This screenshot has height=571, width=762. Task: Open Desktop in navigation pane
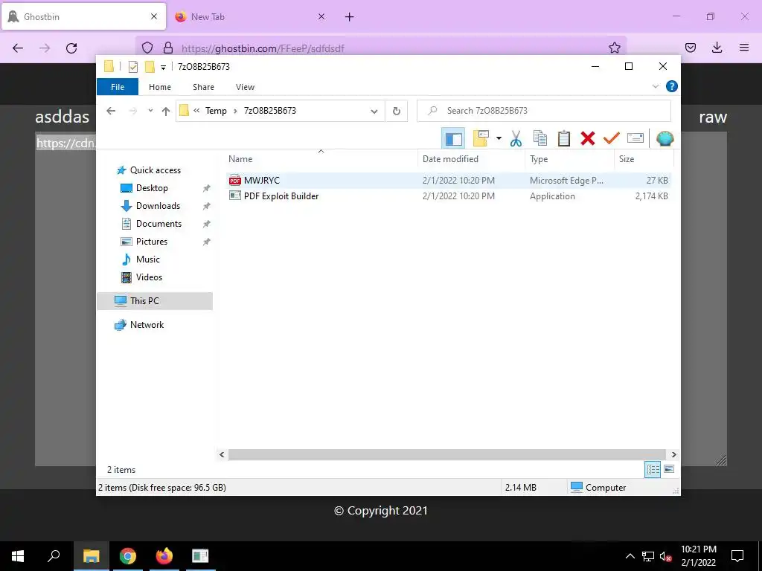(x=152, y=188)
